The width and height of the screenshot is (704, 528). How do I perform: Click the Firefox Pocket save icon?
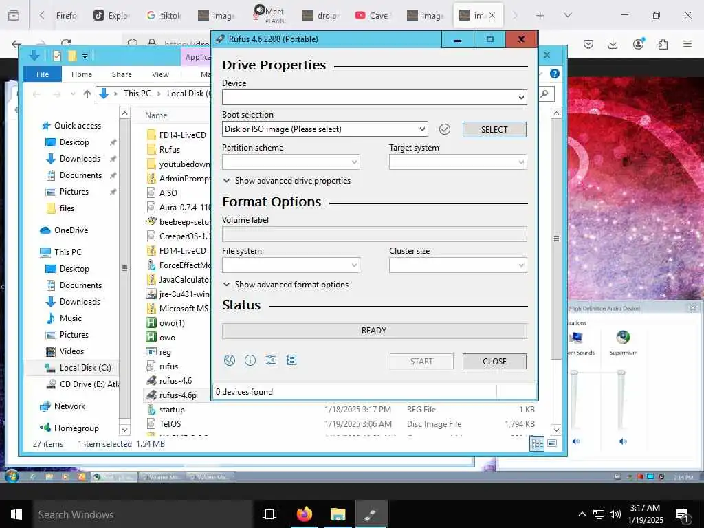click(x=588, y=44)
